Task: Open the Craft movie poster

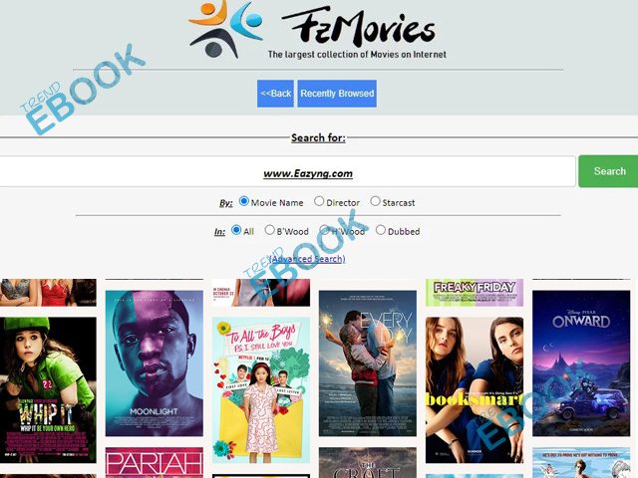Action: (x=368, y=462)
